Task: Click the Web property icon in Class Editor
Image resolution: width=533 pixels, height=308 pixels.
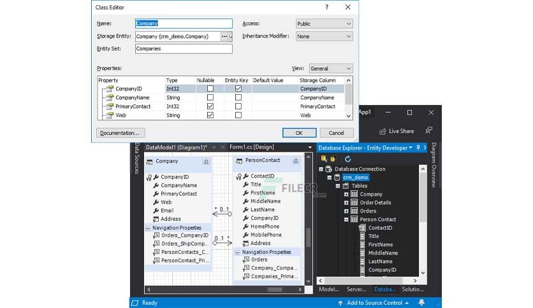Action: tap(110, 115)
